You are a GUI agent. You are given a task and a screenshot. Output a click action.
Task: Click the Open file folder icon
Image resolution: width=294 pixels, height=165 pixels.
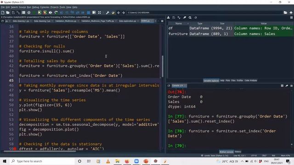(x=8, y=12)
